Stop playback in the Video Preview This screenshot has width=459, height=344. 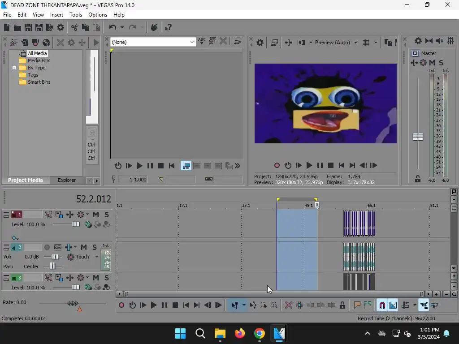tap(330, 166)
